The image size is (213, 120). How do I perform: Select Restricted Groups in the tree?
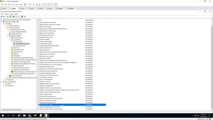19,50
